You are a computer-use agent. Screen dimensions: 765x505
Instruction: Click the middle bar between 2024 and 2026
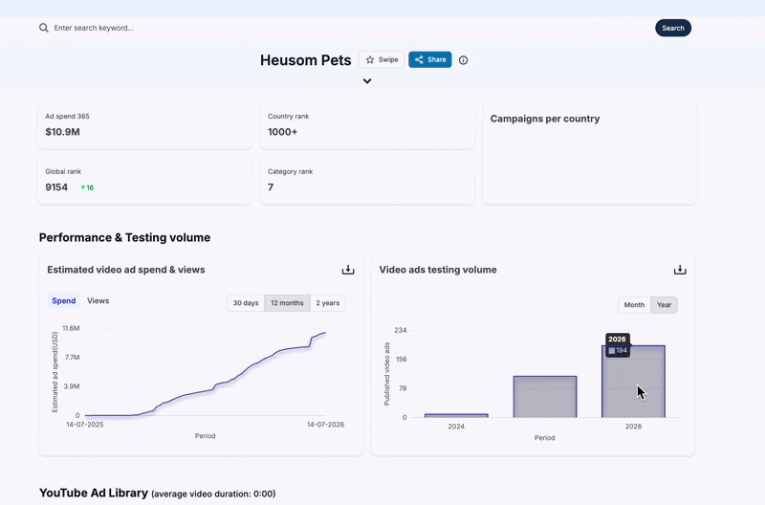(x=545, y=397)
